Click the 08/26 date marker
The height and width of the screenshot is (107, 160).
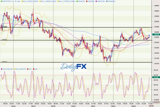[53, 106]
